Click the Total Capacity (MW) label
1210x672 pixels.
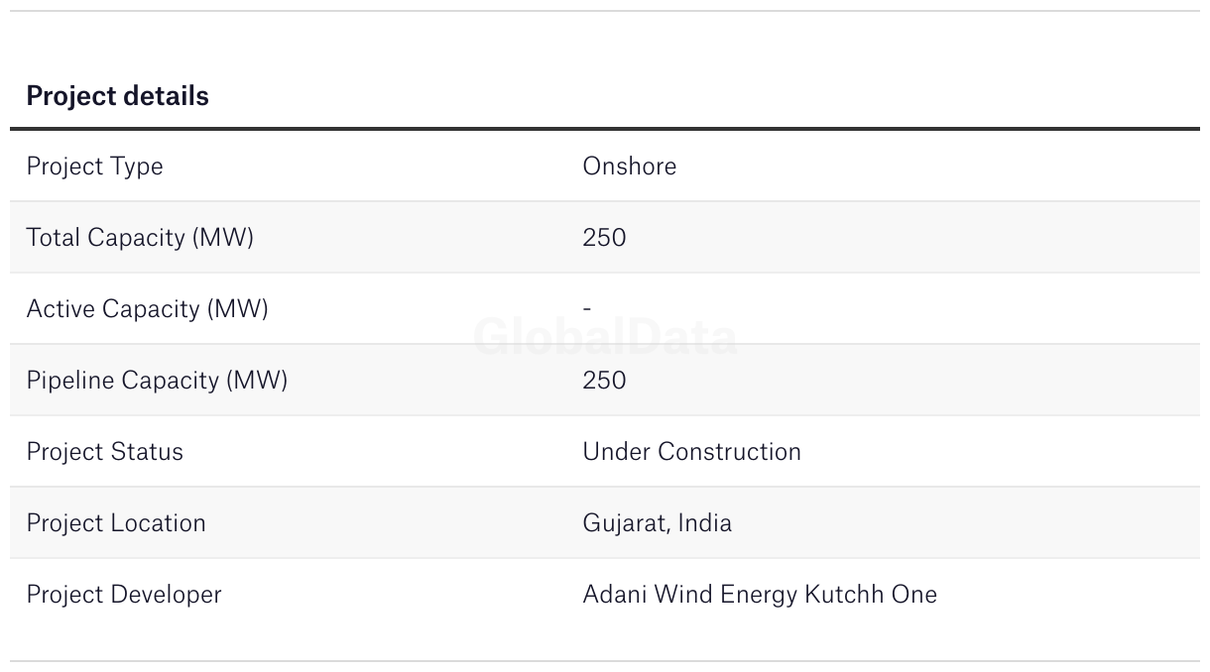click(140, 238)
